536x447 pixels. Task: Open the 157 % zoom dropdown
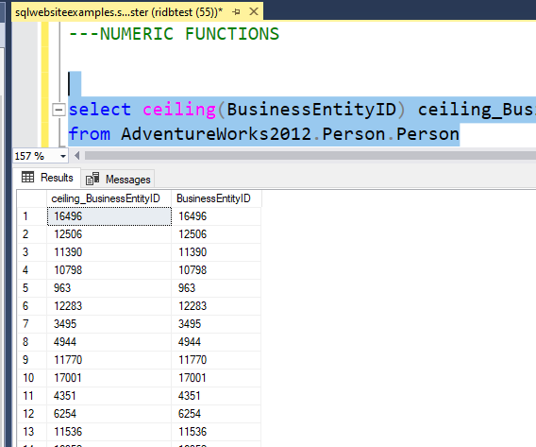pyautogui.click(x=63, y=157)
